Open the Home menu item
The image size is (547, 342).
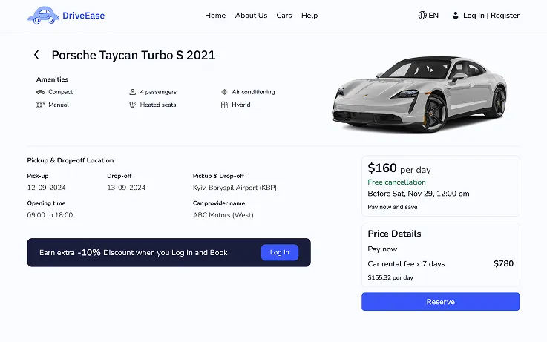215,16
